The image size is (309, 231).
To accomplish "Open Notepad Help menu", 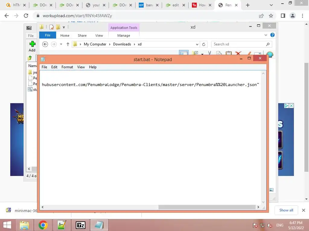I will click(93, 67).
